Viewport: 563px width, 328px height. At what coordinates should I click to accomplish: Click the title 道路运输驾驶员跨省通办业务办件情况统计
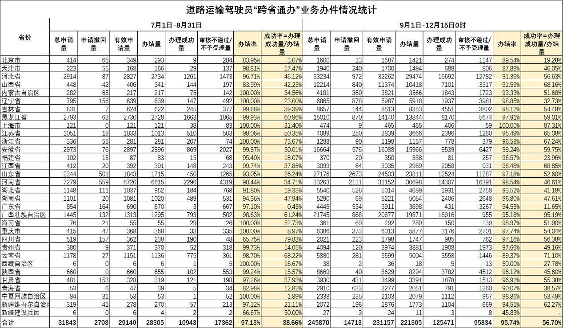point(281,9)
